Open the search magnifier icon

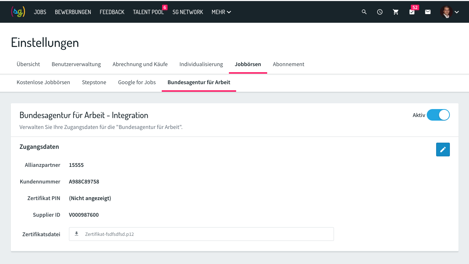coord(364,12)
